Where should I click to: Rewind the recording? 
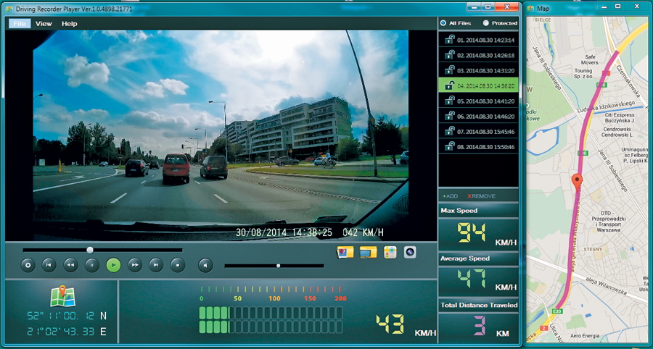[70, 265]
